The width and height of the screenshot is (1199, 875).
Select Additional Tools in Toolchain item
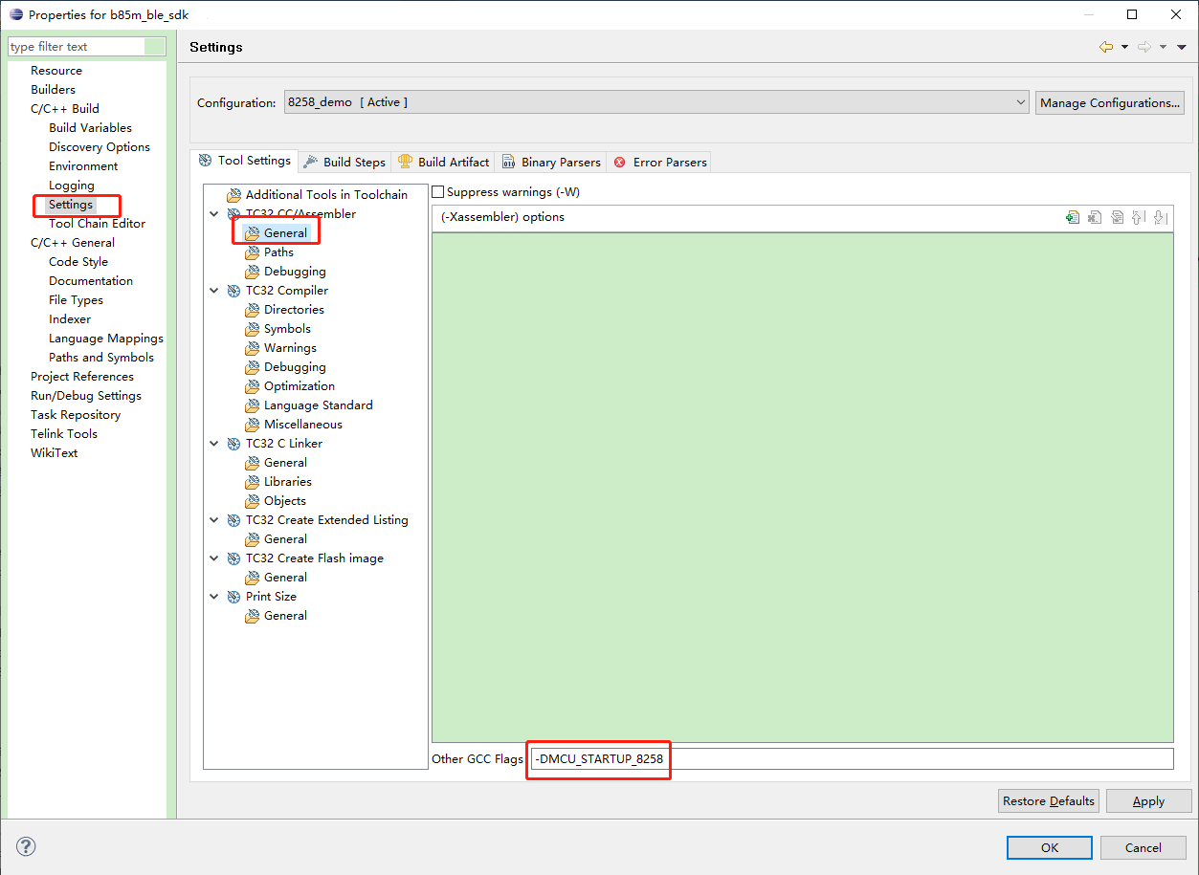(325, 194)
